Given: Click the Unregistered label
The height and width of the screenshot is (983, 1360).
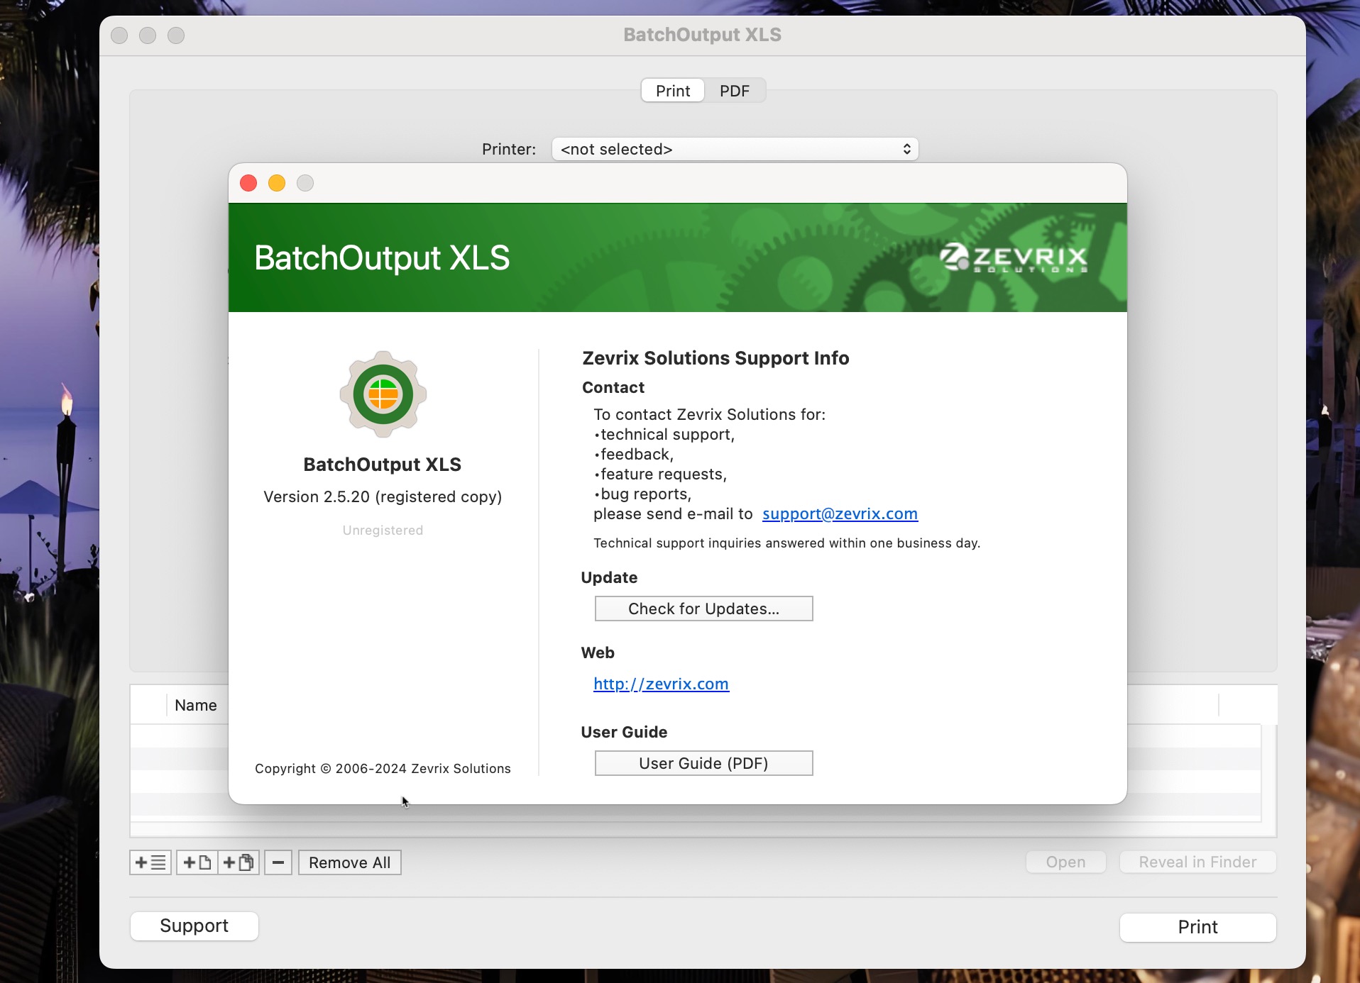Looking at the screenshot, I should pos(383,530).
